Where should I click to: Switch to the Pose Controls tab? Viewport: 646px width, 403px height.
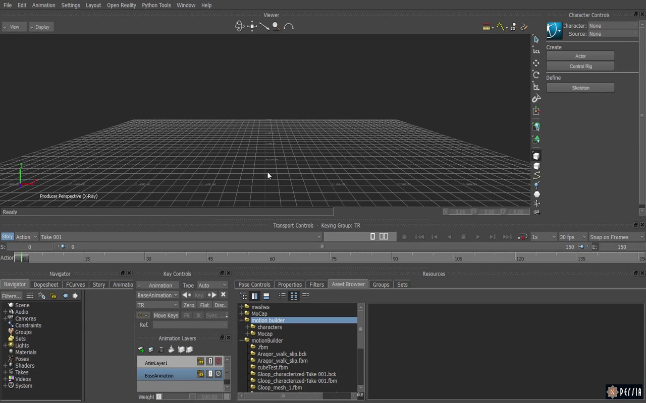coord(254,284)
